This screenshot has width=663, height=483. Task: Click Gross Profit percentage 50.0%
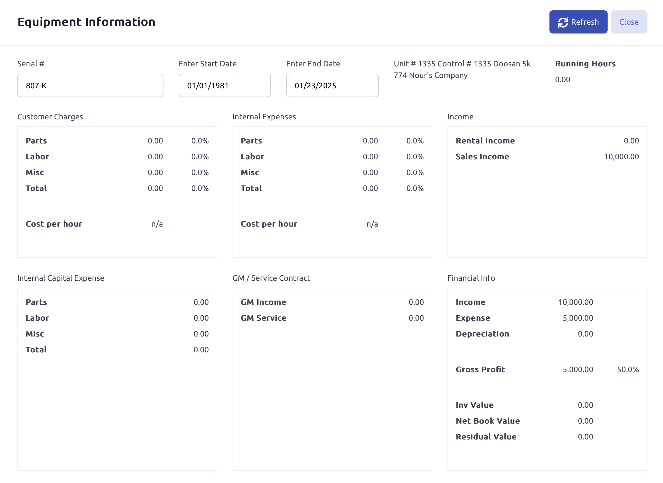coord(628,370)
